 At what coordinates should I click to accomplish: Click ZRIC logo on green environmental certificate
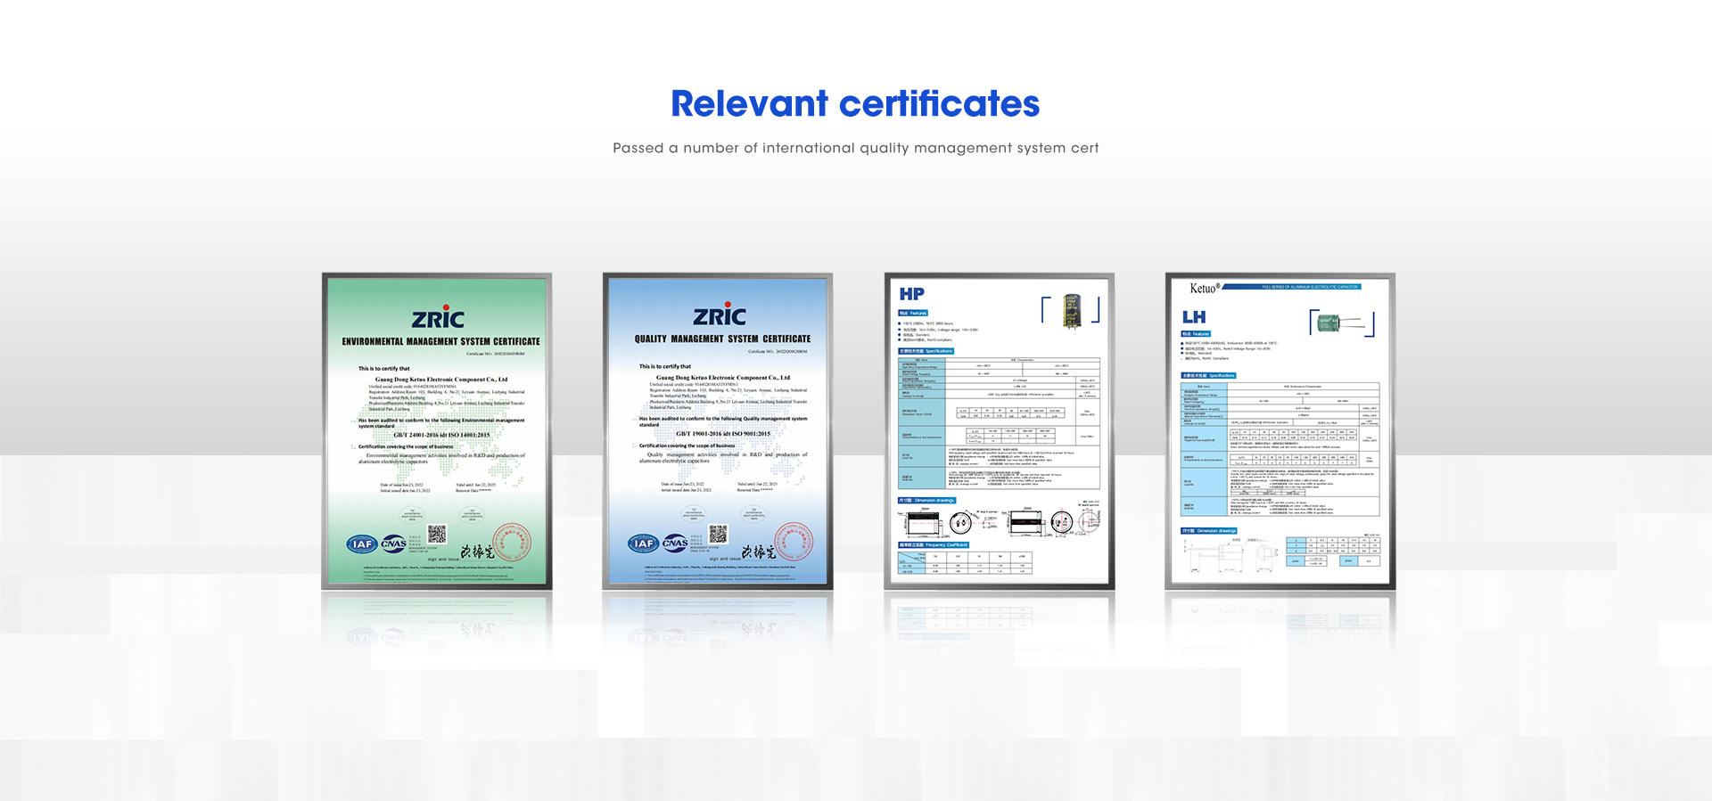438,319
